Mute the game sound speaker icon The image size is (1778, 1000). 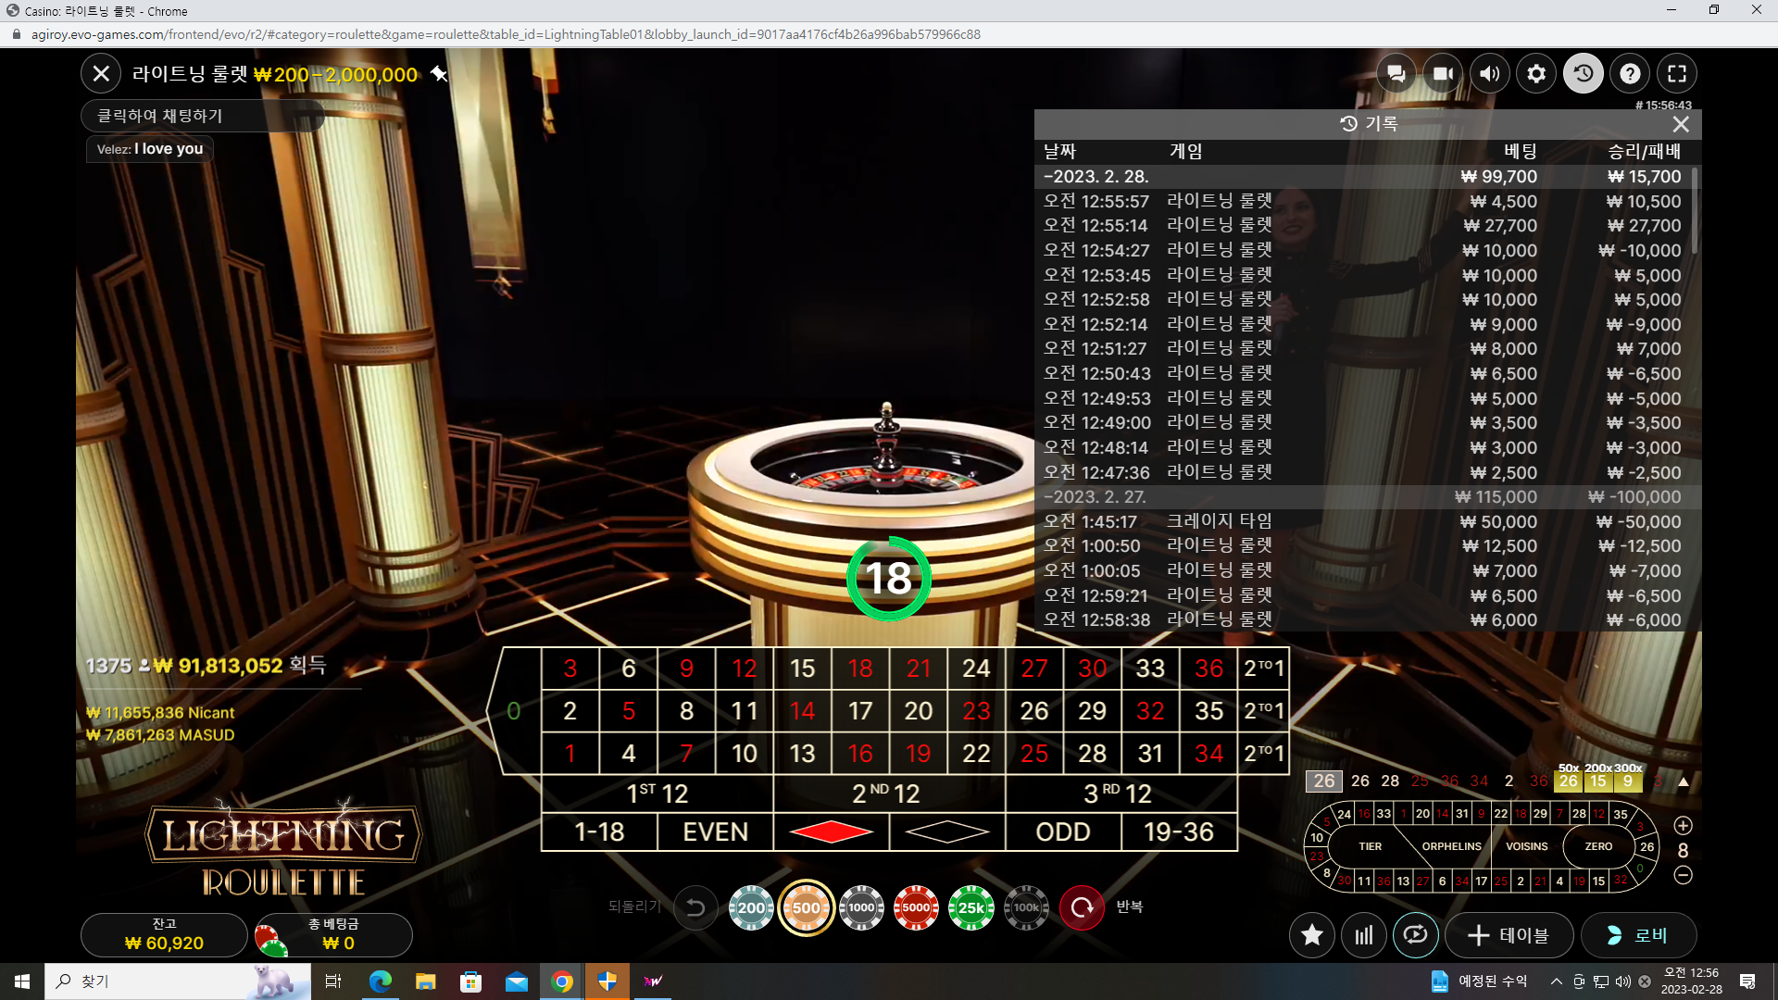point(1490,73)
